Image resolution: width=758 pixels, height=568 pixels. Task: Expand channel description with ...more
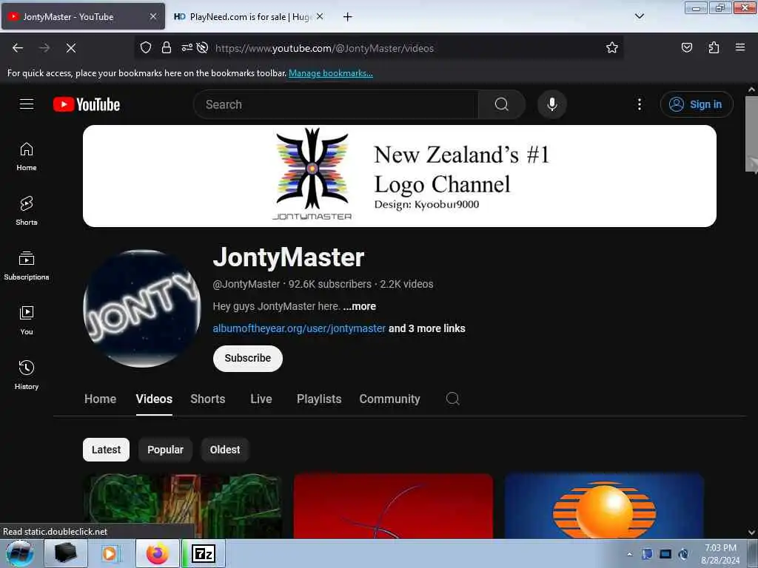[x=359, y=306]
